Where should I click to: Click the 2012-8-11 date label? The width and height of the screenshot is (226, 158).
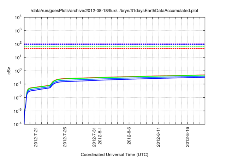(158, 137)
